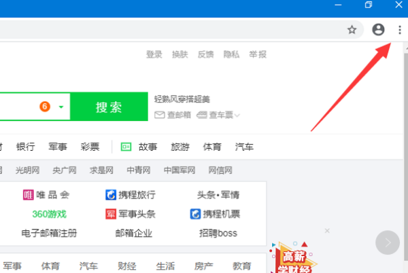Open the 中国军网 site link
408x273 pixels.
coord(180,170)
